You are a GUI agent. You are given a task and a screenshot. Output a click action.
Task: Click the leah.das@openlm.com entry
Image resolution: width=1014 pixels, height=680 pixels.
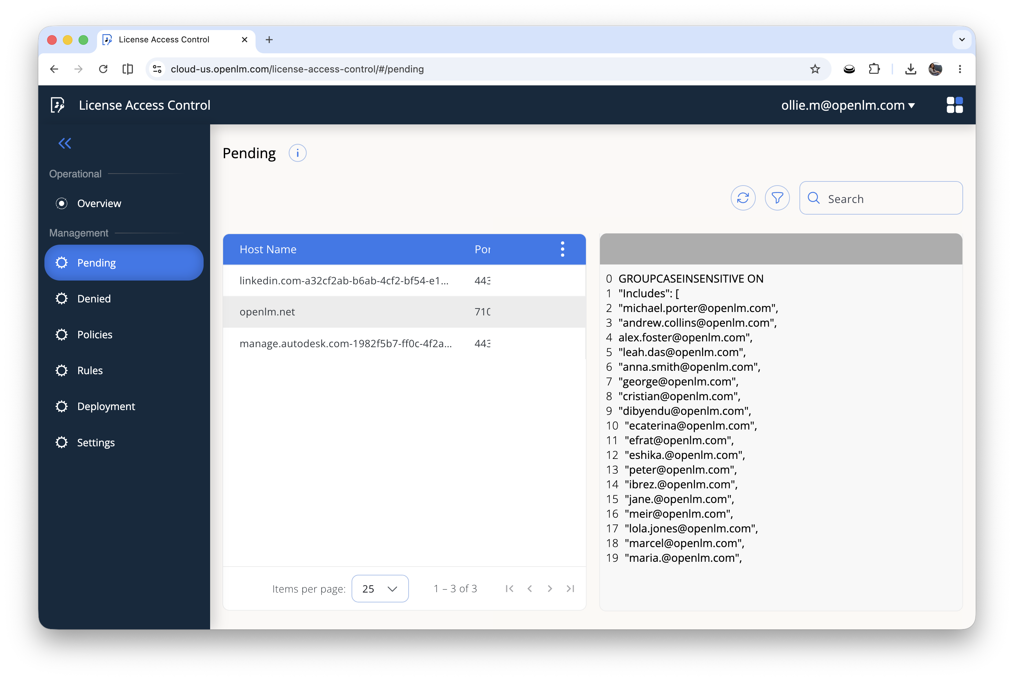682,352
